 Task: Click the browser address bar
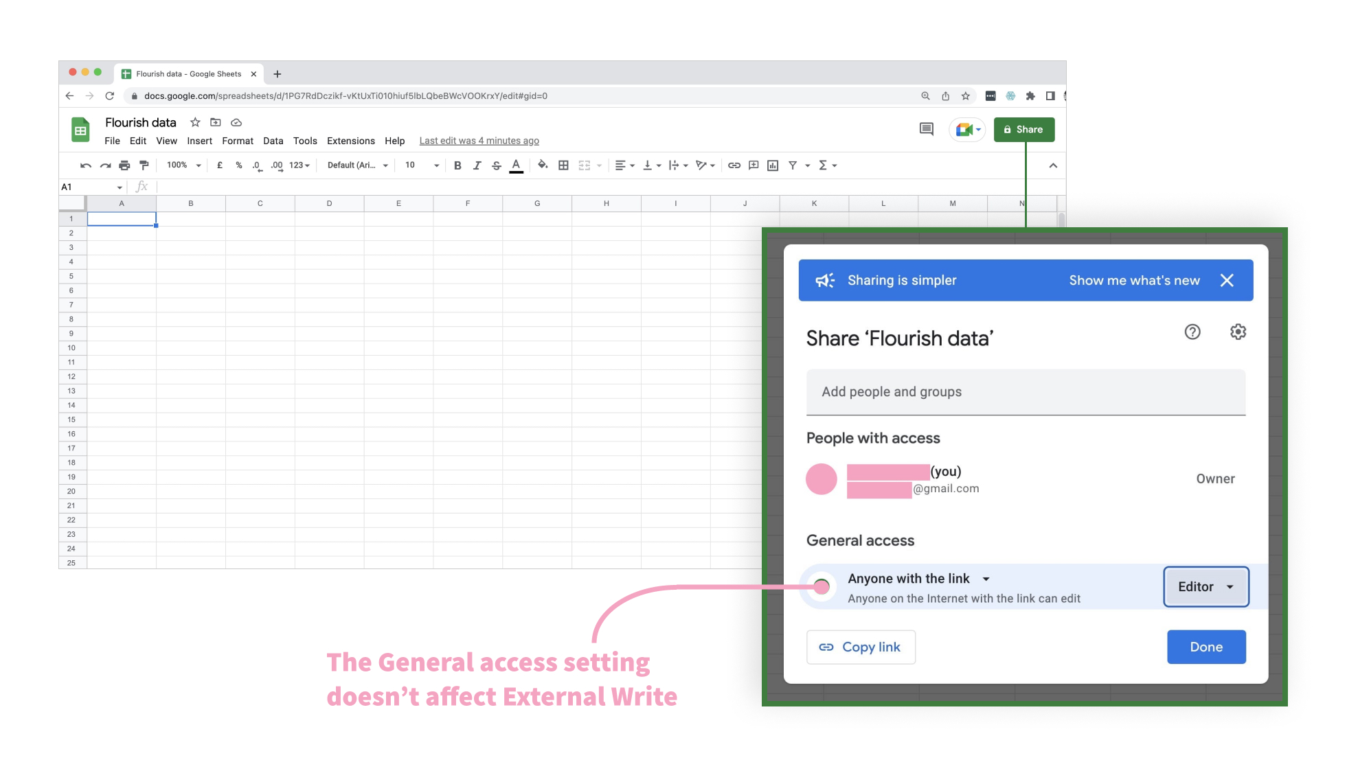click(522, 96)
